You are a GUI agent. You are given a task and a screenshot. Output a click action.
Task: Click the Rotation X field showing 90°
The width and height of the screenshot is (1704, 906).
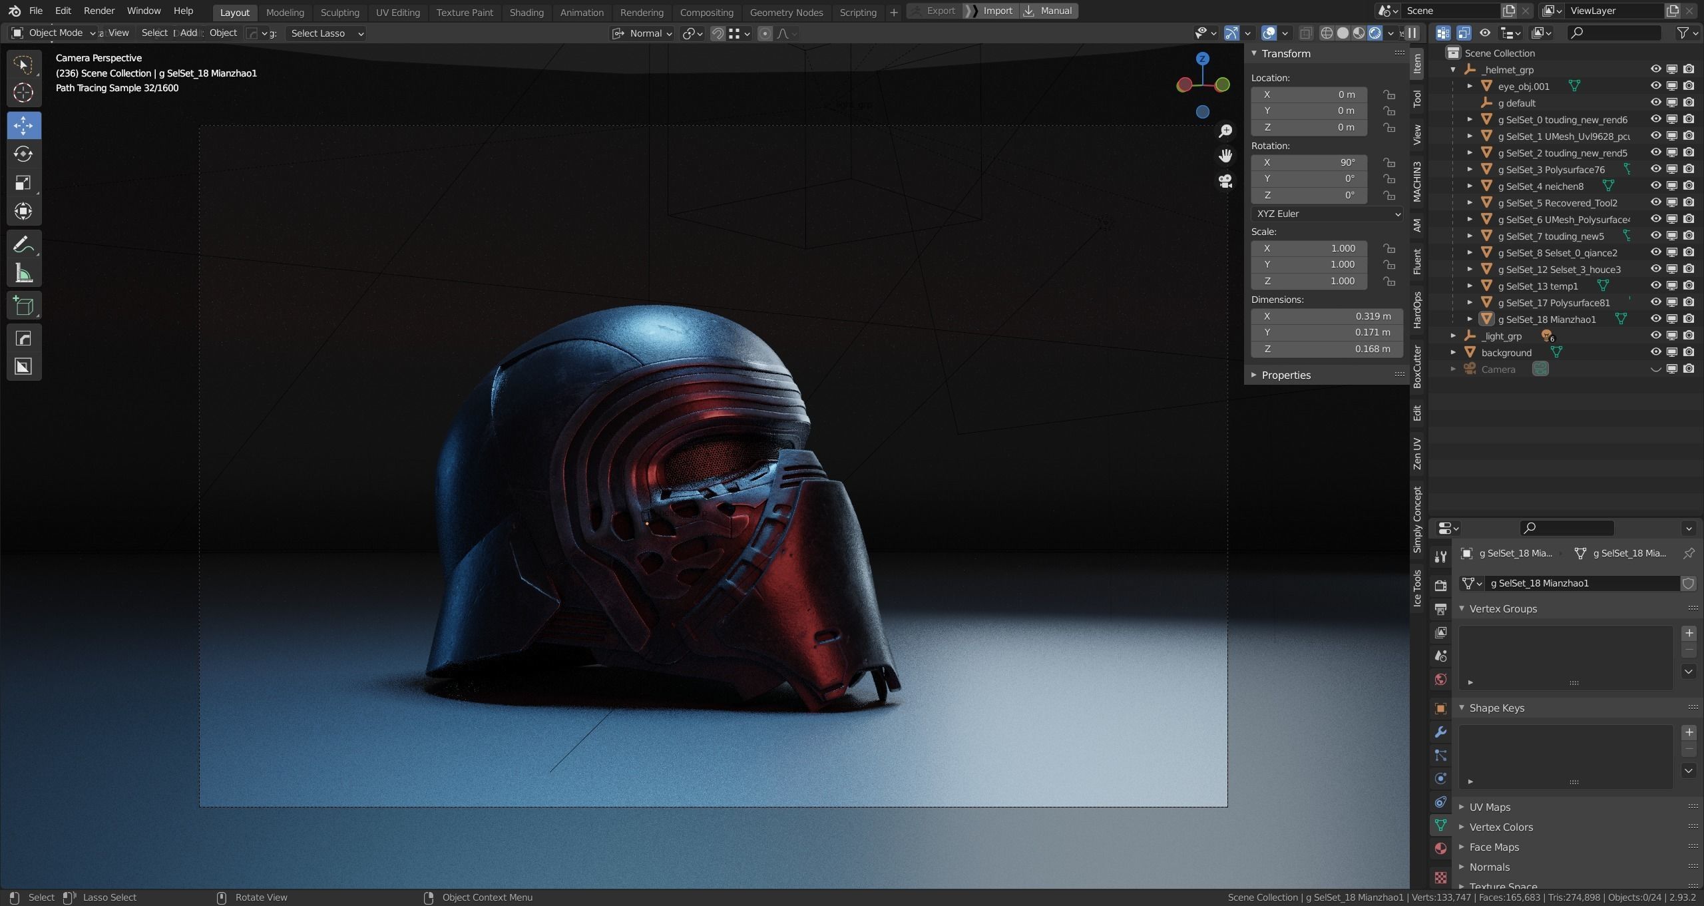pos(1309,162)
